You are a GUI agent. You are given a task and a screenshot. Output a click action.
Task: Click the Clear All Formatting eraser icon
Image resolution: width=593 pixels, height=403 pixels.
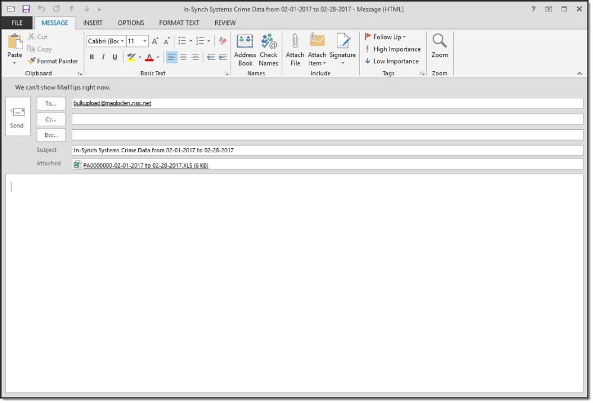223,41
